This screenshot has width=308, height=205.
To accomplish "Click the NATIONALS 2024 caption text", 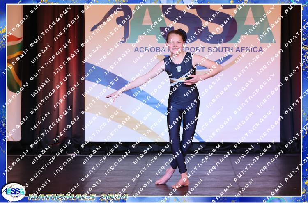I will (x=78, y=197).
